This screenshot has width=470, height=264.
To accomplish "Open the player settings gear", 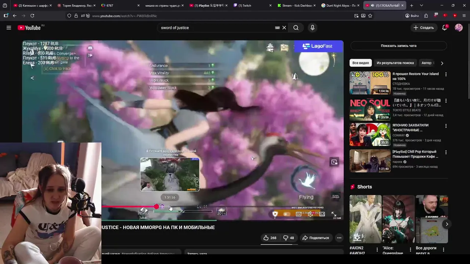I will point(310,214).
